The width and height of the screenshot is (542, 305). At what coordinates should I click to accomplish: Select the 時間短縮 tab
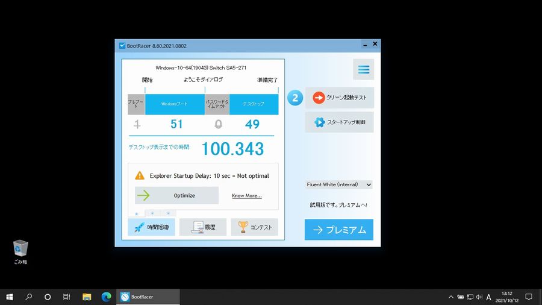[151, 227]
